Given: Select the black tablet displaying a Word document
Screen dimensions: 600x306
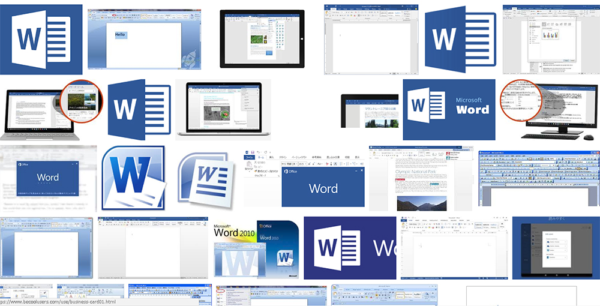Looking at the screenshot, I should [x=262, y=39].
